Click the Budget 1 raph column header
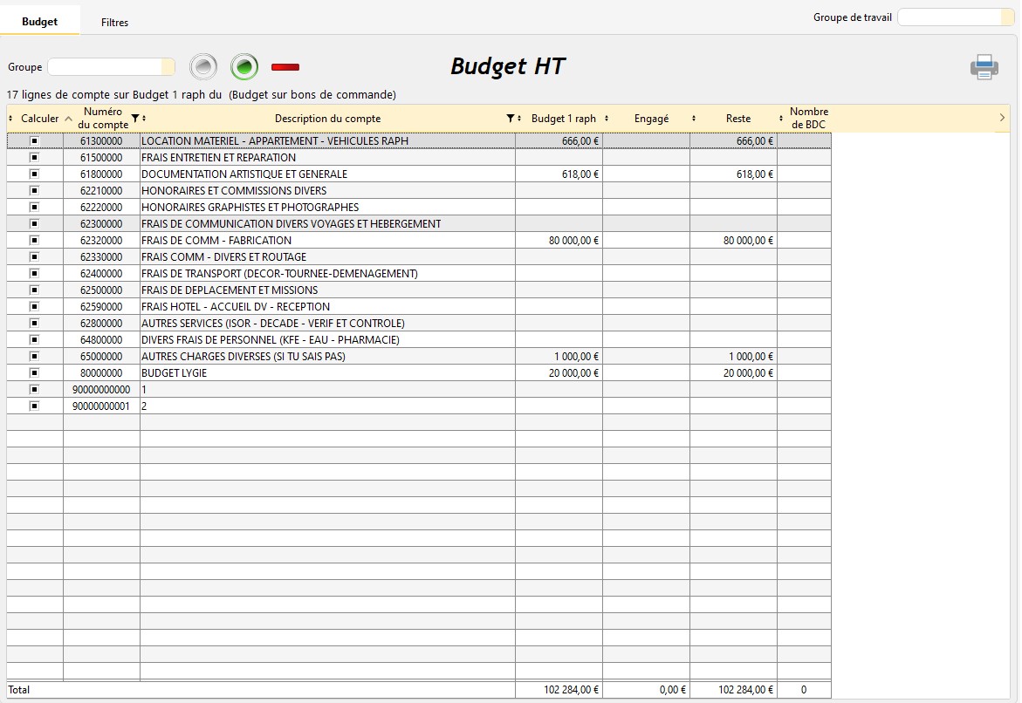Image resolution: width=1022 pixels, height=703 pixels. click(563, 119)
